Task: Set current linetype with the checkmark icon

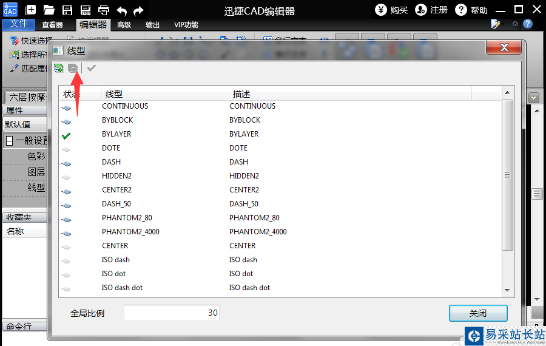Action: click(91, 68)
